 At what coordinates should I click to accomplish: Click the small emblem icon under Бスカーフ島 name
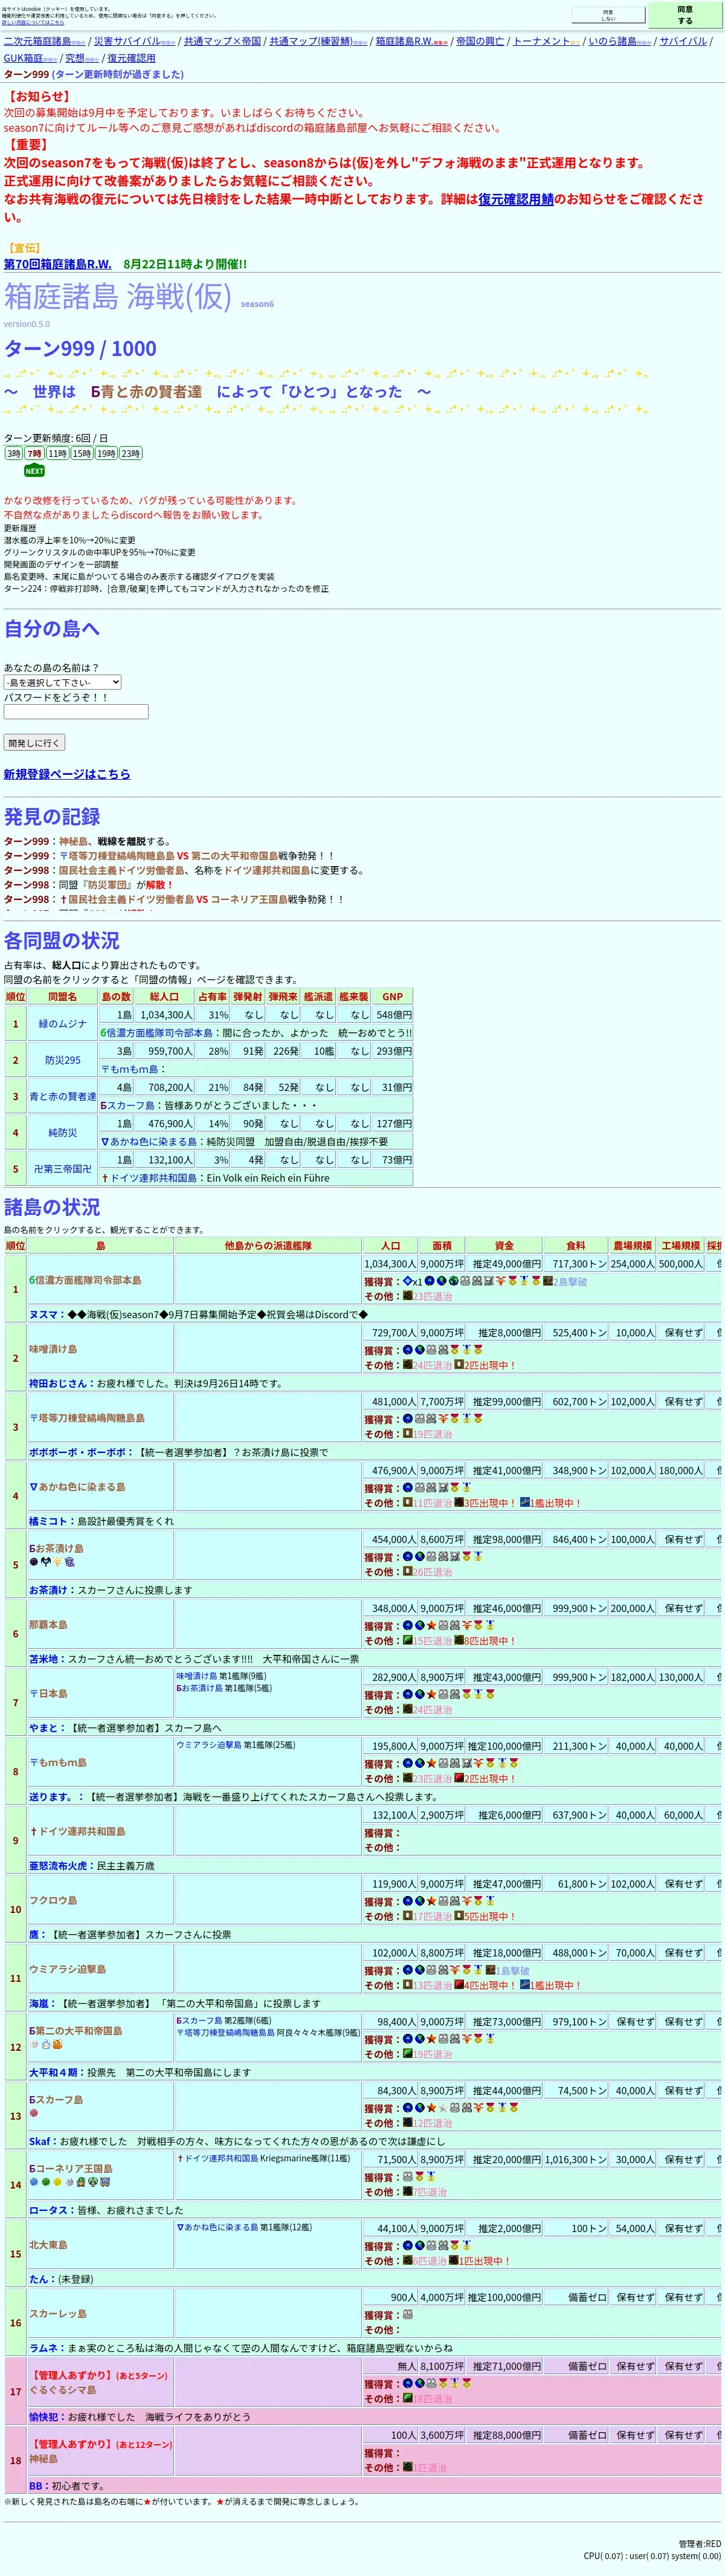pos(33,2113)
